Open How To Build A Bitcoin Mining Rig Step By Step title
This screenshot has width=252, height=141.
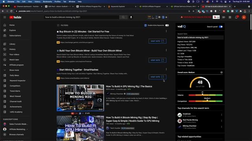pos(133,119)
